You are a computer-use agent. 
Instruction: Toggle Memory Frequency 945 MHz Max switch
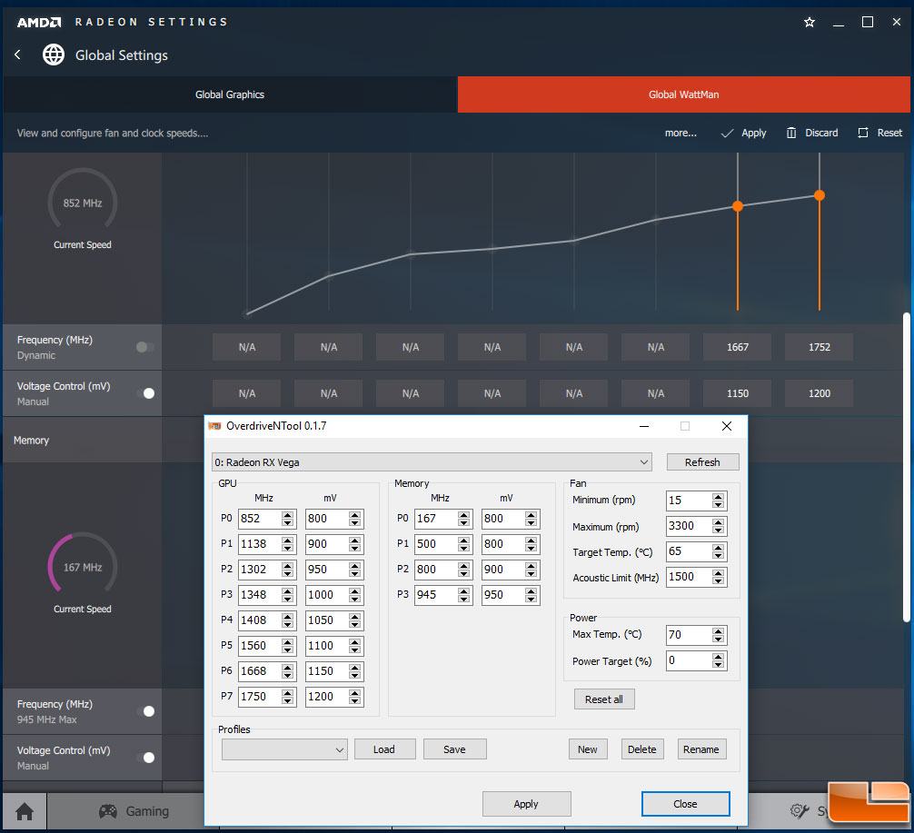point(145,711)
